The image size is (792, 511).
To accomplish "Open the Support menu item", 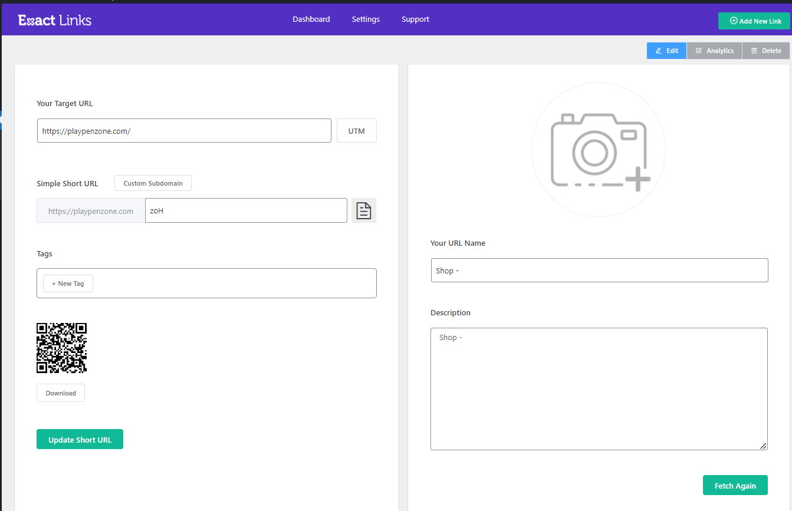I will point(415,19).
